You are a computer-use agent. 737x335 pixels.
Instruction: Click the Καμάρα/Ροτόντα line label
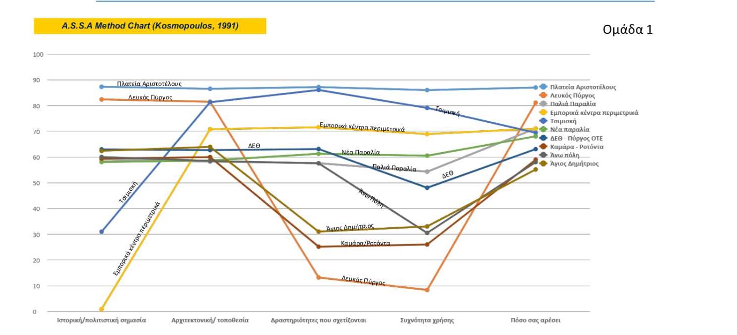[x=365, y=244]
